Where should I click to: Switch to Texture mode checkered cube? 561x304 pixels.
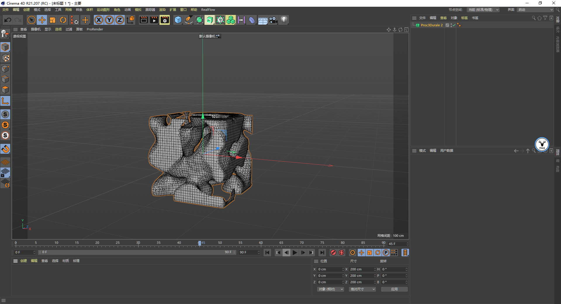point(6,58)
